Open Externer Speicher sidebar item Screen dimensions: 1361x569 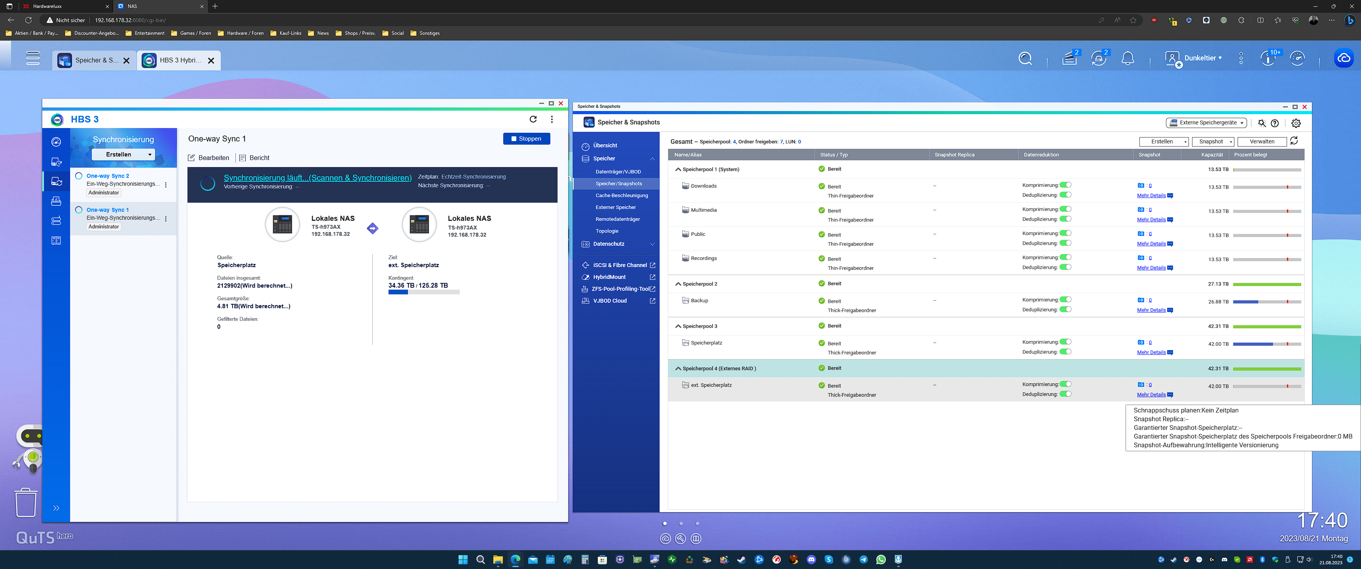pyautogui.click(x=616, y=207)
